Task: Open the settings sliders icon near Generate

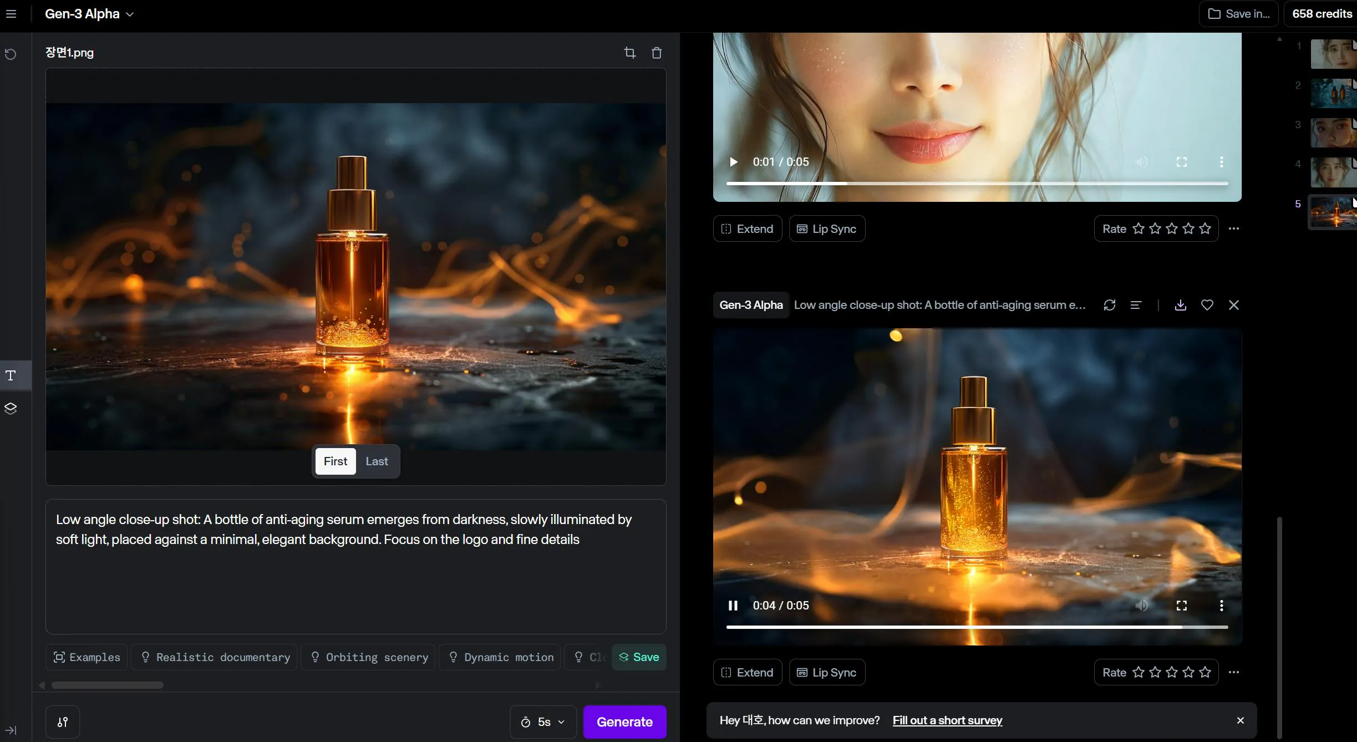Action: [63, 722]
